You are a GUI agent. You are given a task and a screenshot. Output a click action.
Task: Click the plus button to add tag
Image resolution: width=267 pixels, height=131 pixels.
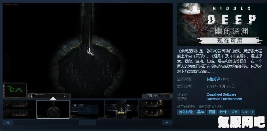252,112
